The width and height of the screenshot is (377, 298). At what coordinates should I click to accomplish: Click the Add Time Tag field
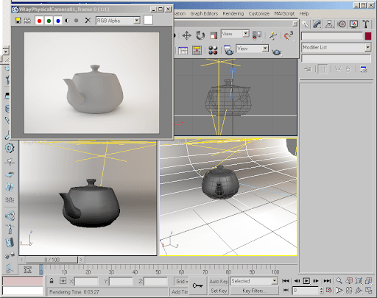pos(180,291)
